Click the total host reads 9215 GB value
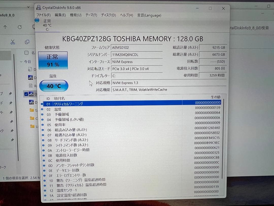Screen dimensions: 274x206 point(213,48)
